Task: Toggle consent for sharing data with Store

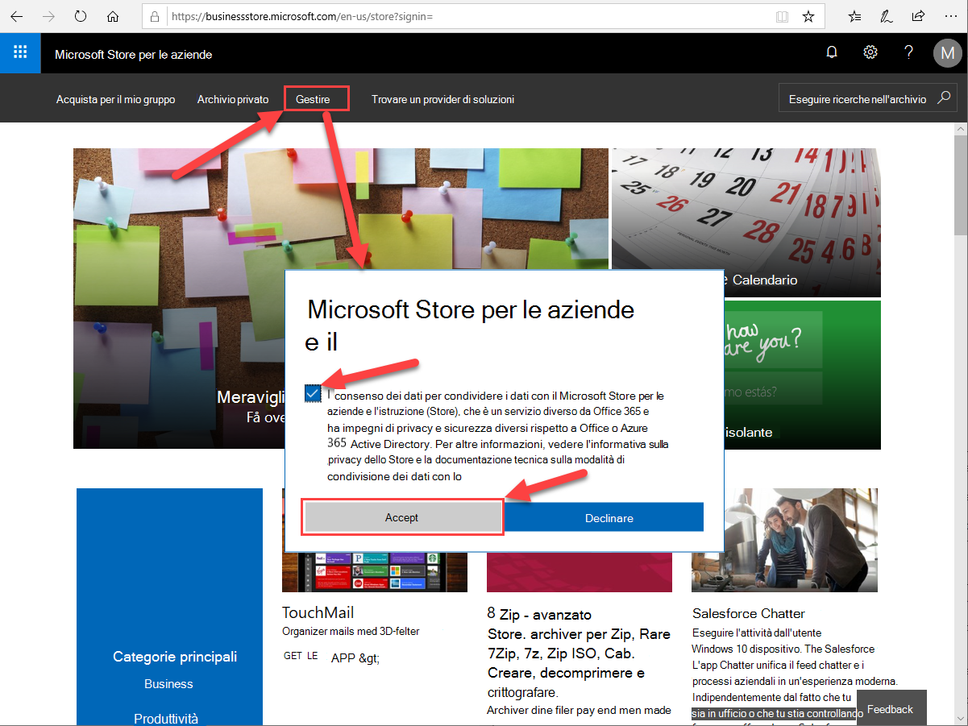Action: (313, 393)
